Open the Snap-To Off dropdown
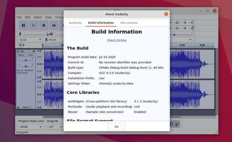 (x=61, y=127)
